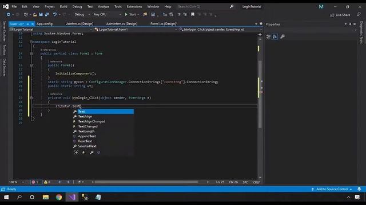This screenshot has height=205, width=366.
Task: Open the View menu
Action: pyautogui.click(x=35, y=6)
